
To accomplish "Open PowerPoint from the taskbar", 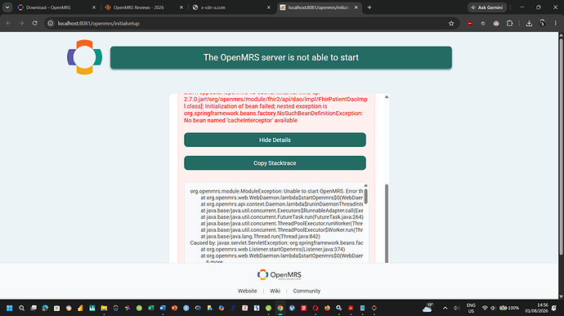I will (x=174, y=308).
